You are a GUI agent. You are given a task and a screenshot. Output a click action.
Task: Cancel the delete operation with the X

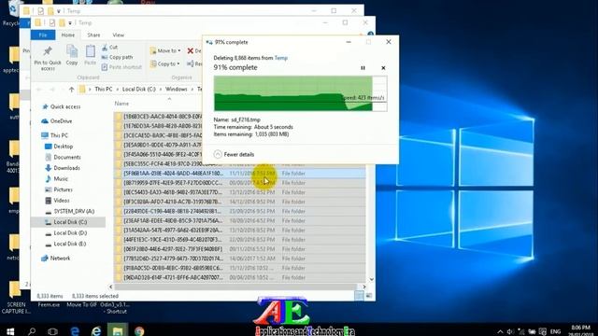tap(383, 68)
